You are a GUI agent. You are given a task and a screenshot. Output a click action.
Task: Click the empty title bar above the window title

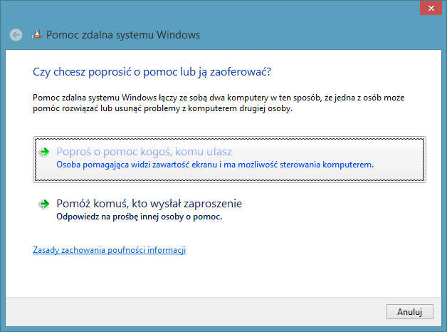pyautogui.click(x=214, y=9)
